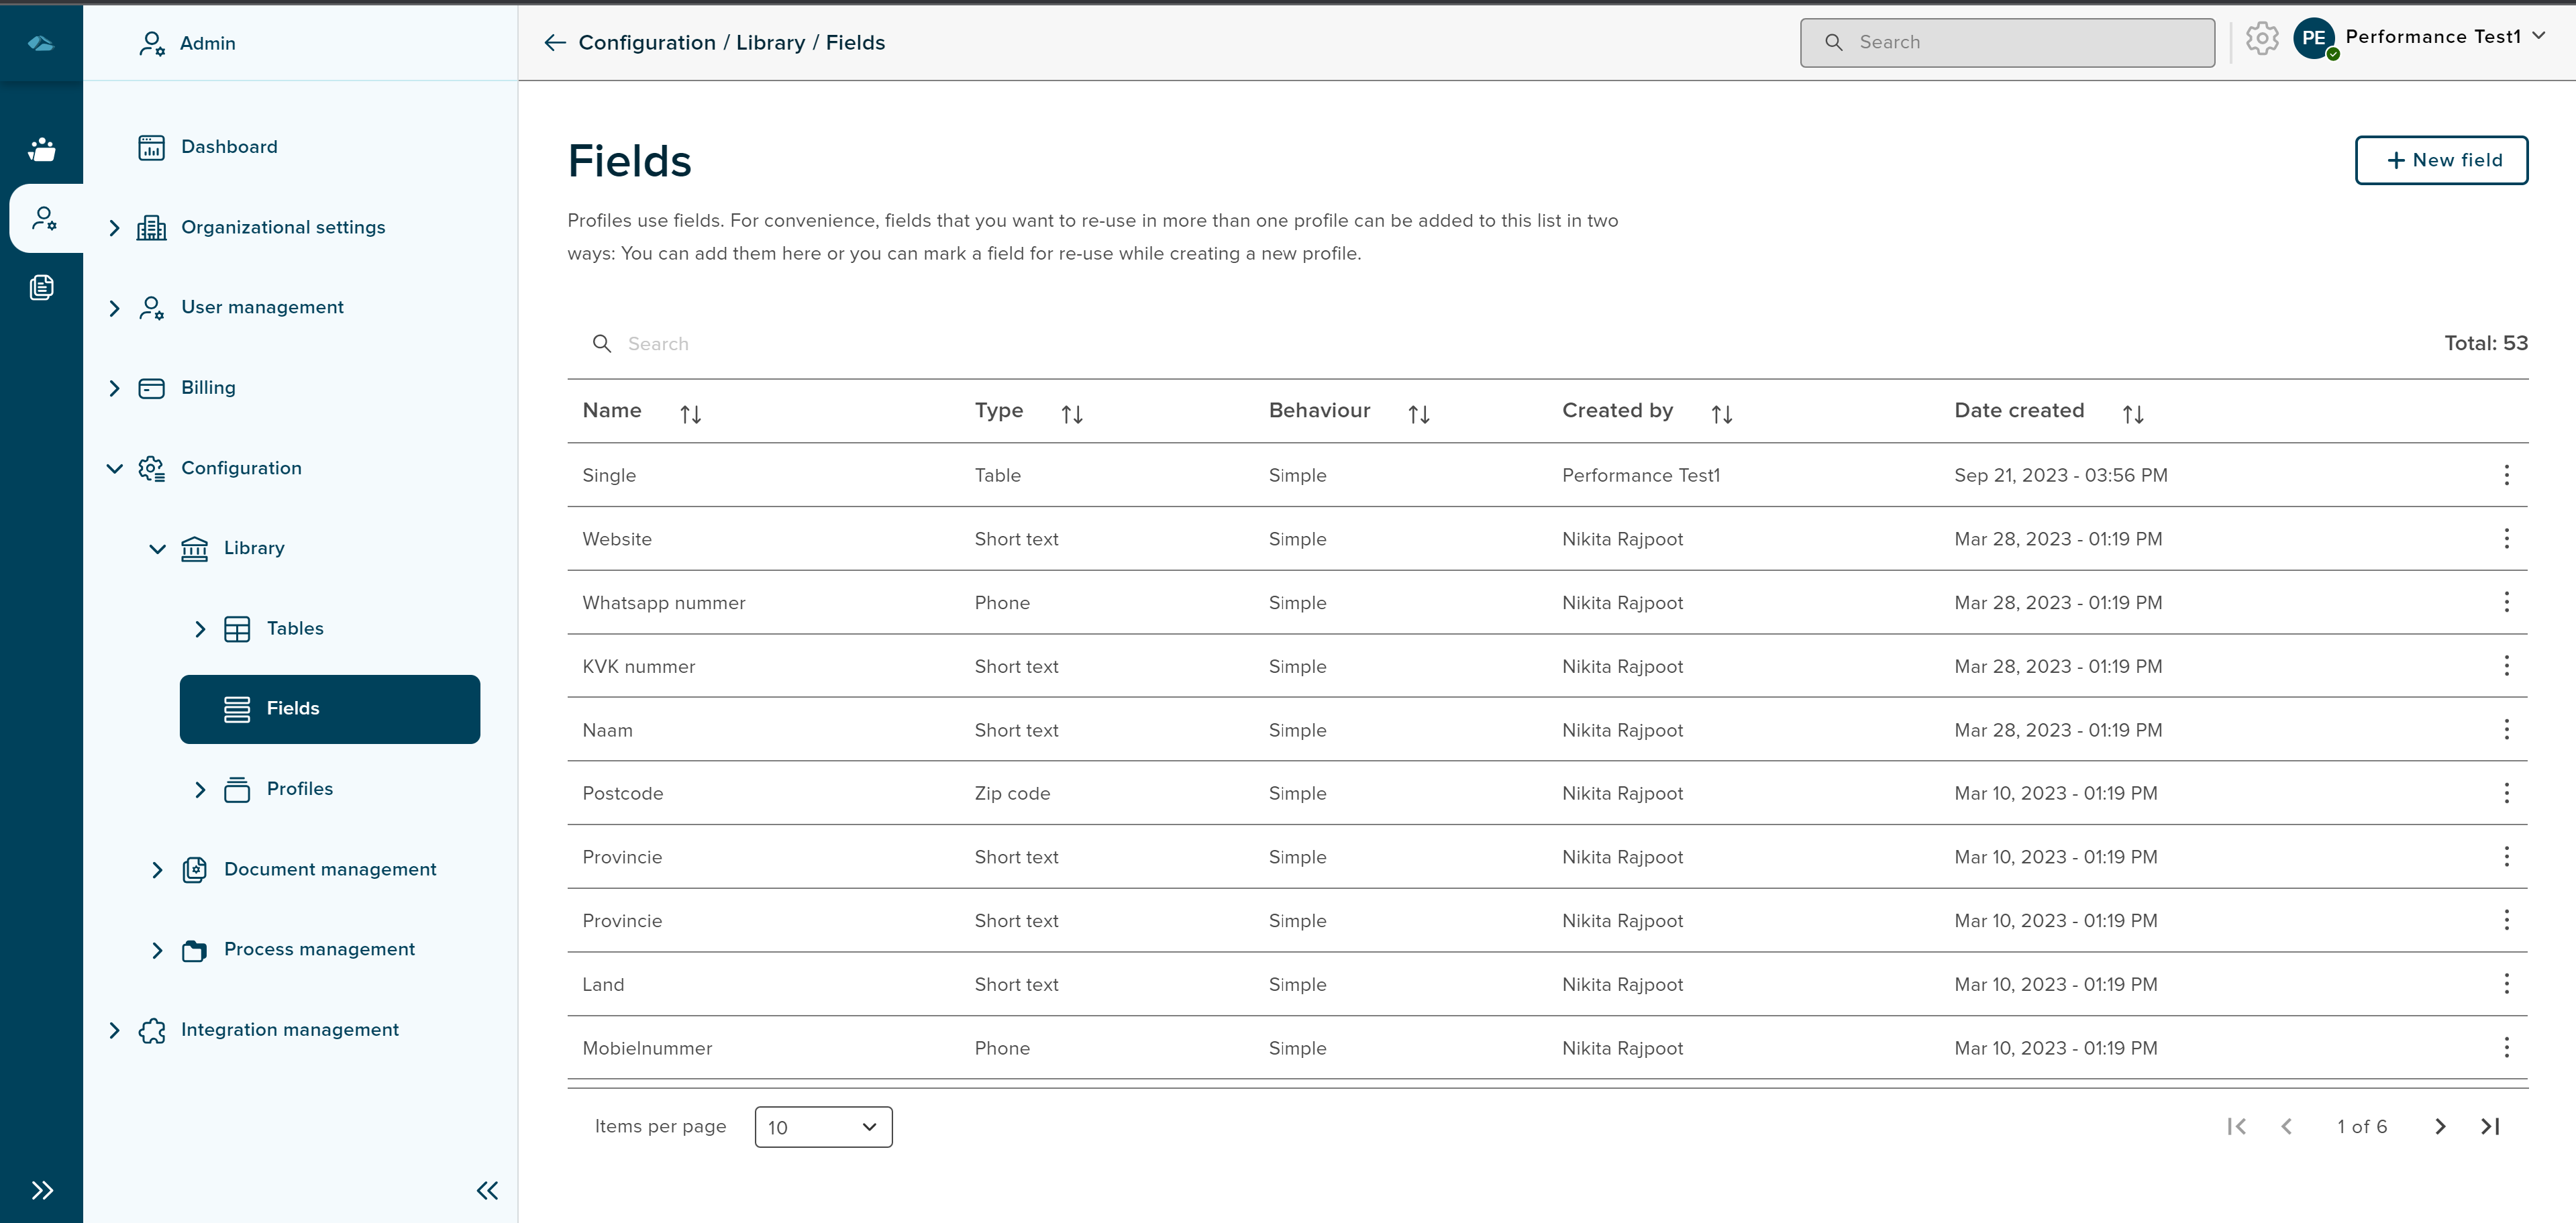Select Profiles in the Library menu
This screenshot has width=2576, height=1223.
click(299, 789)
